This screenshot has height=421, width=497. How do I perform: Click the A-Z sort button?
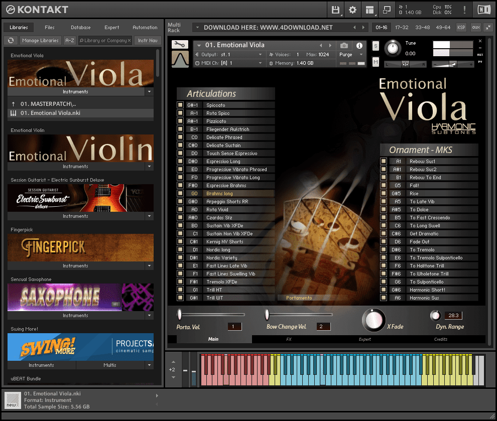(x=69, y=41)
